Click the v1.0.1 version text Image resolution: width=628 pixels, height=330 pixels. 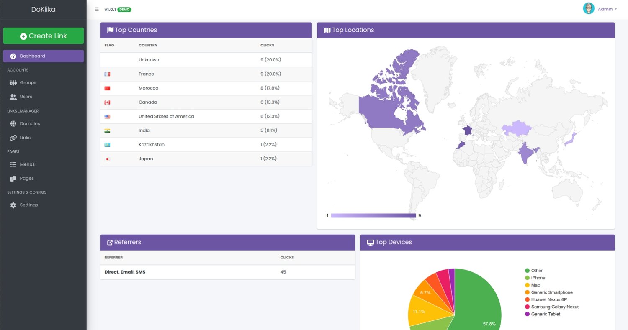(x=110, y=9)
